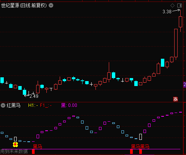Image resolution: width=186 pixels, height=155 pixels.
Task: Click the white hollow box above yellow marker
Action: [15, 139]
